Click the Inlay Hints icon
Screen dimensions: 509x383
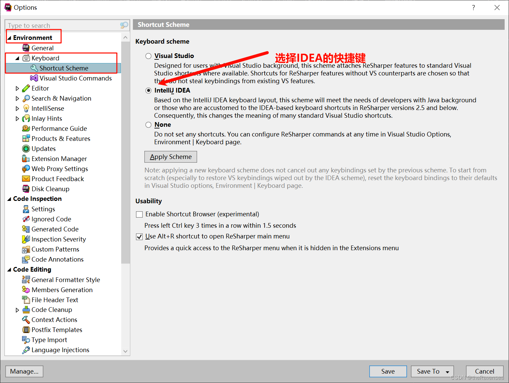26,118
